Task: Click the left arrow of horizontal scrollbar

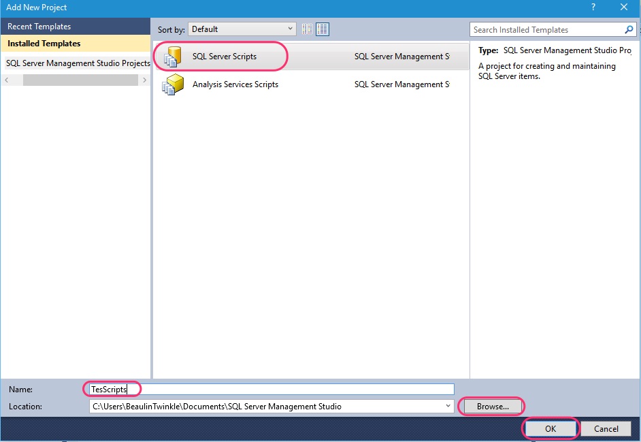Action: (x=7, y=80)
